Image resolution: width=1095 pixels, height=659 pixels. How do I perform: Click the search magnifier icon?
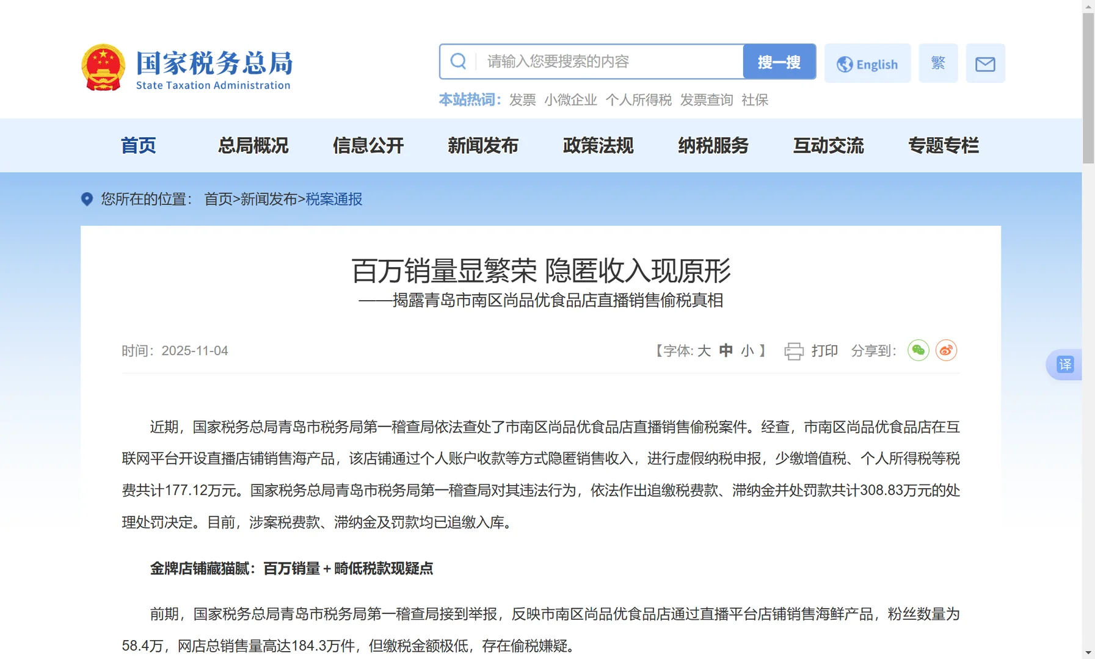pyautogui.click(x=459, y=61)
